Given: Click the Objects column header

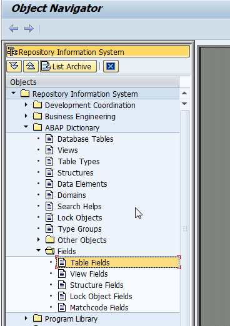Looking at the screenshot, I should point(92,82).
